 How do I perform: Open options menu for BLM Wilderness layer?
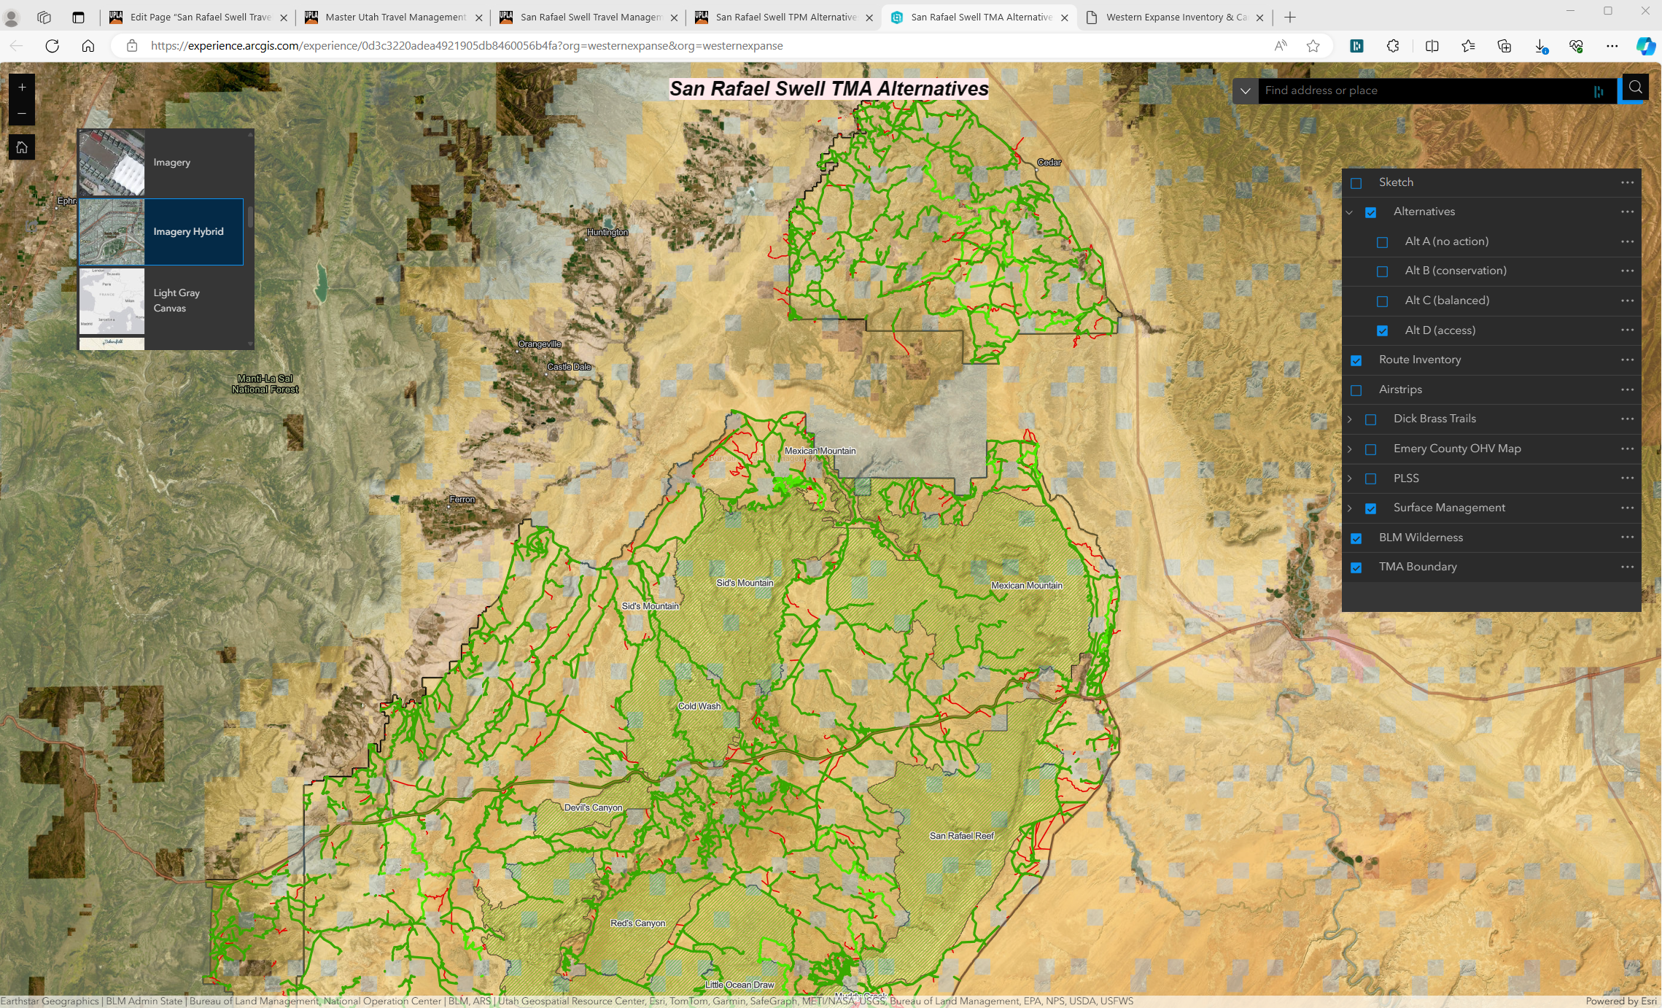[x=1627, y=538]
